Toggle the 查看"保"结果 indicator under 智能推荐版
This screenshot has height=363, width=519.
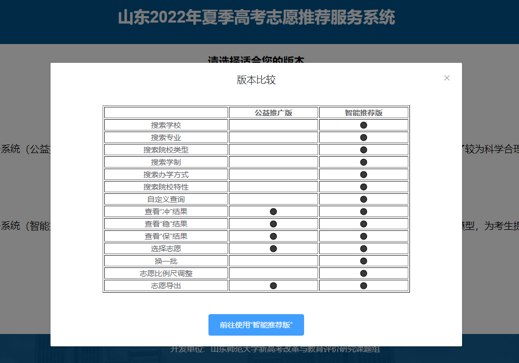364,236
